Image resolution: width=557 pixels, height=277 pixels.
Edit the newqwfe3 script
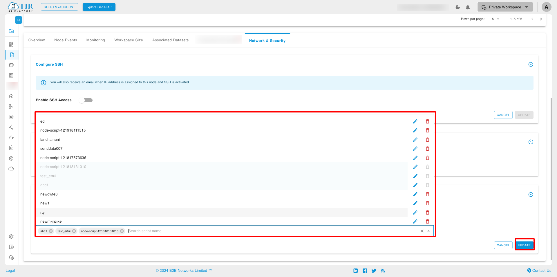click(415, 194)
